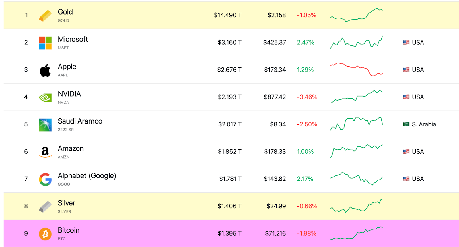Click the Apple logo icon

click(45, 70)
